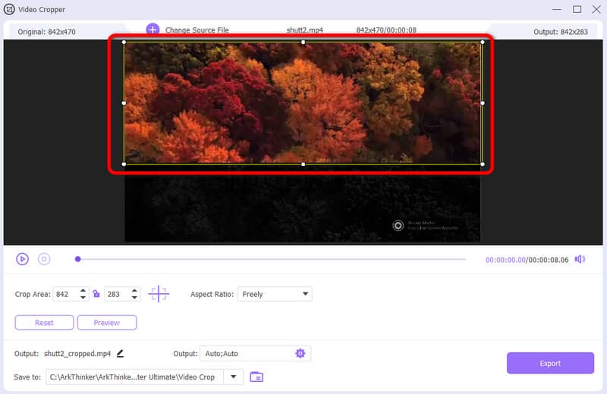This screenshot has width=607, height=394.
Task: Minimize the Video Cropper window
Action: 557,9
